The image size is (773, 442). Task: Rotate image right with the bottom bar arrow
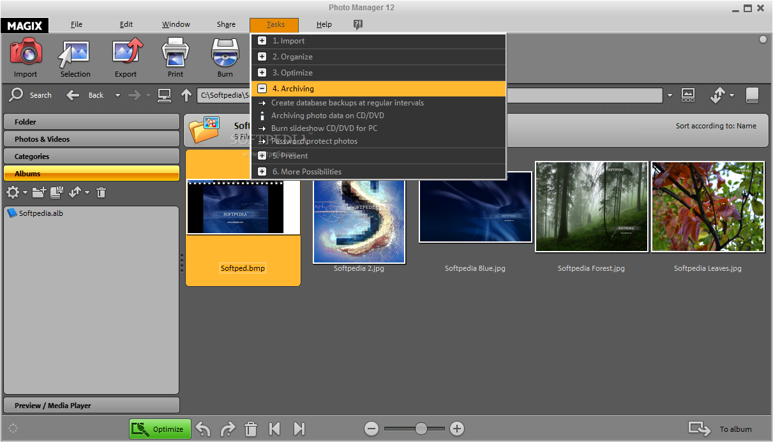pyautogui.click(x=227, y=429)
